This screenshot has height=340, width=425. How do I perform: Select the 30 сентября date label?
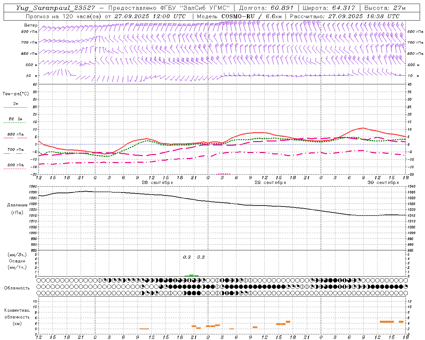pos(383,183)
